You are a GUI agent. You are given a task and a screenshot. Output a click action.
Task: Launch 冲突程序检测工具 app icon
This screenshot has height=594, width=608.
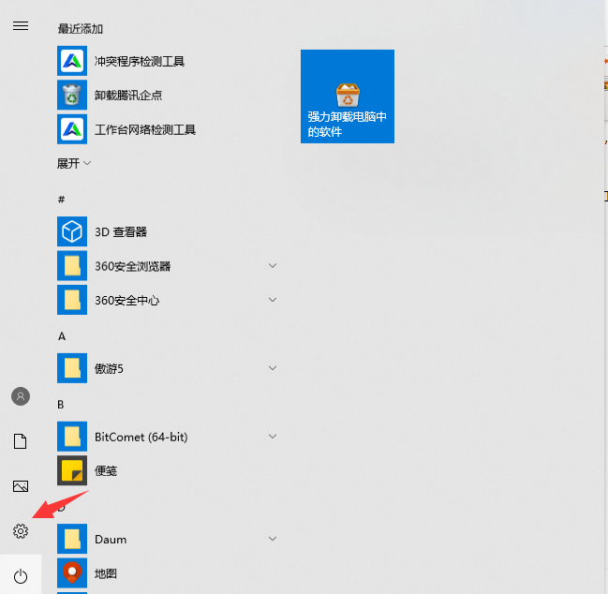point(72,61)
